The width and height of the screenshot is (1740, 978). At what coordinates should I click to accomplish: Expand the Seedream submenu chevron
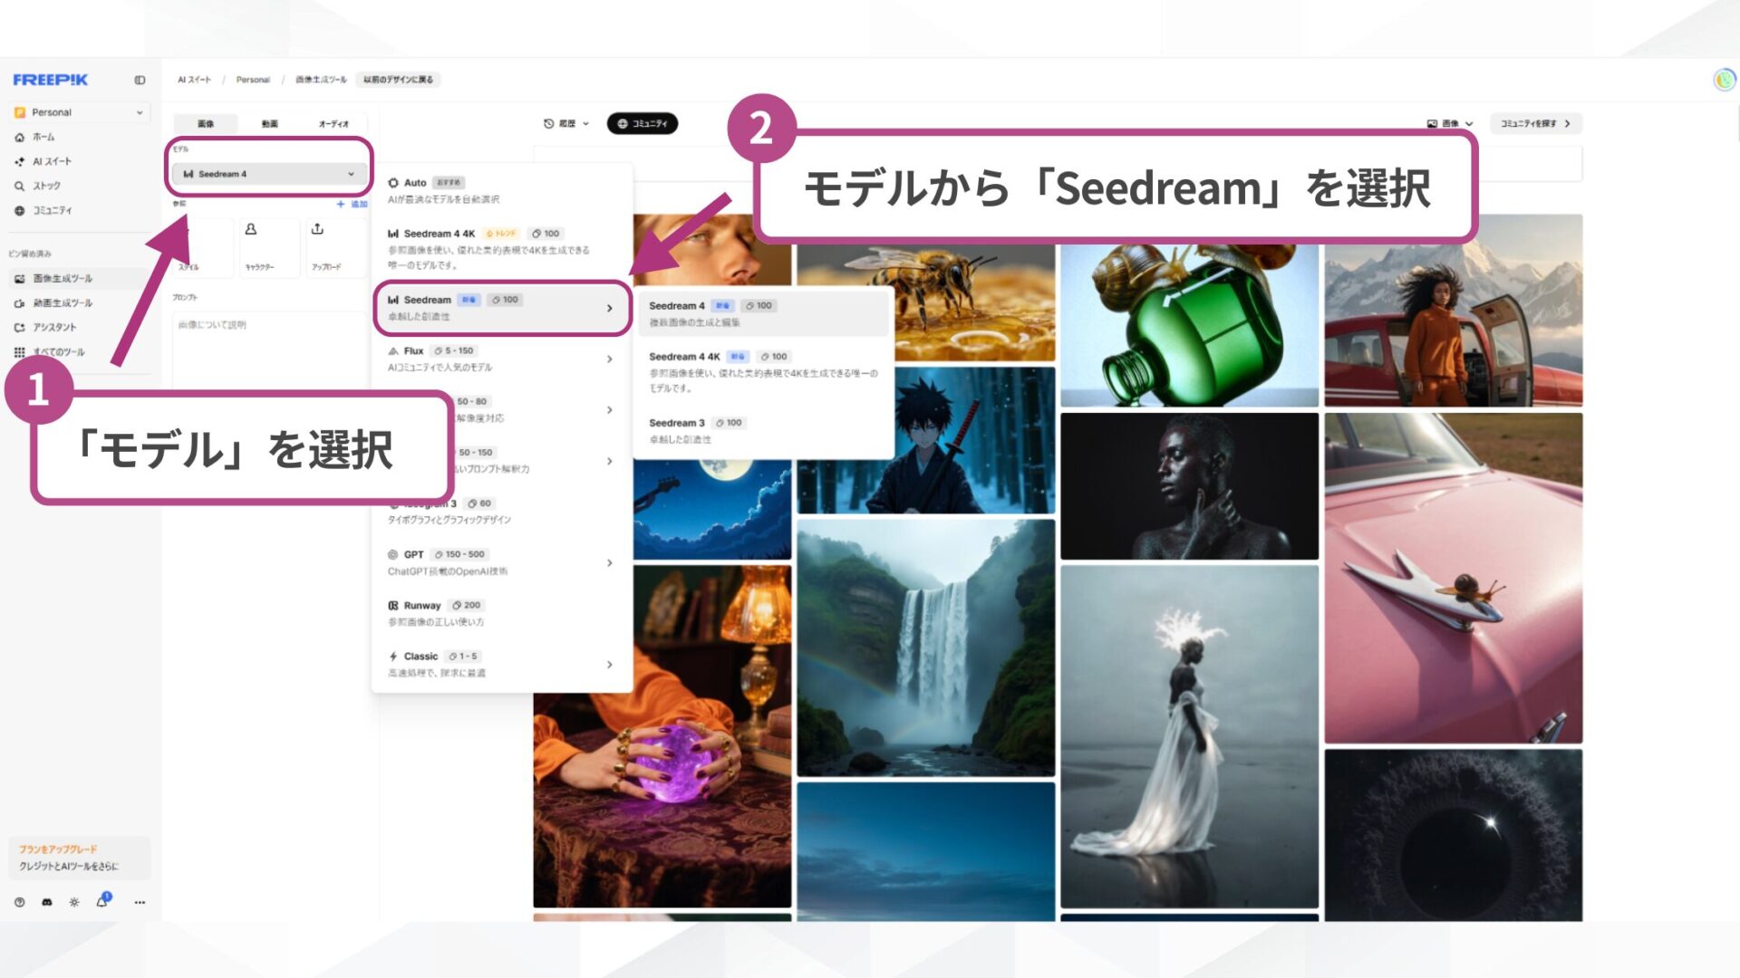click(609, 308)
